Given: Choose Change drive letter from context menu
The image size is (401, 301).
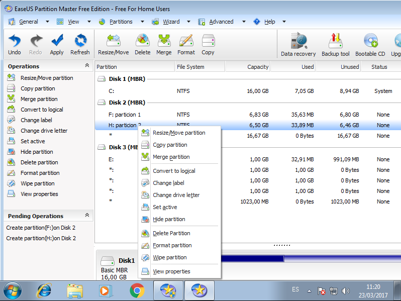Looking at the screenshot, I should (x=179, y=195).
